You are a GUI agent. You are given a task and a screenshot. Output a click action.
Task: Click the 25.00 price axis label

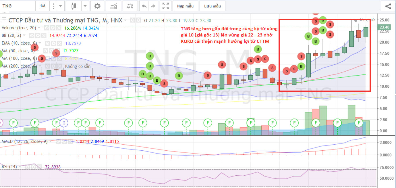(x=384, y=20)
